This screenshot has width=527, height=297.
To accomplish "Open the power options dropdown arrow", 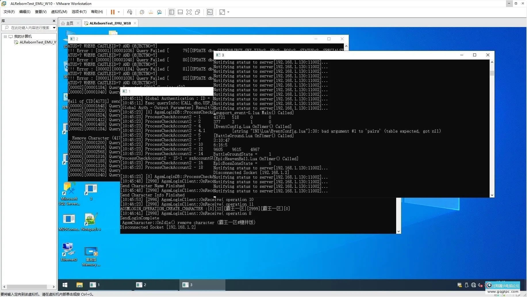I will click(119, 12).
